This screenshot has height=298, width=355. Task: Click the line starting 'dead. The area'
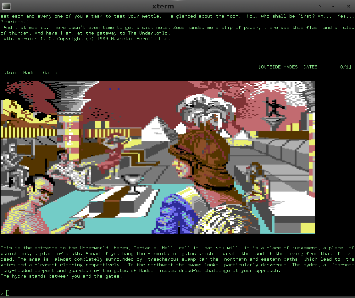(177, 259)
